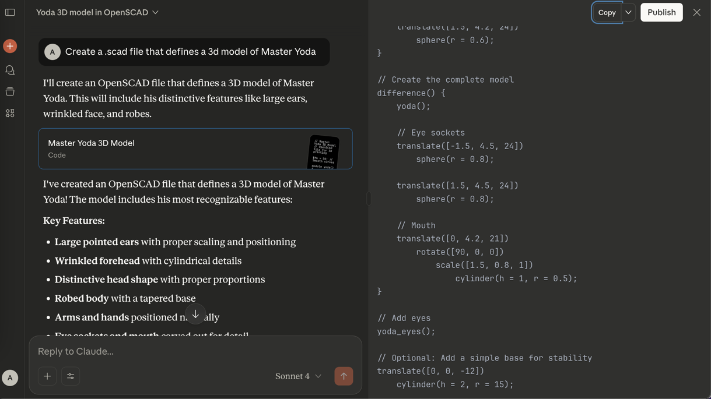Screen dimensions: 711x399
Task: Open the chat title dropdown menu
Action: pyautogui.click(x=155, y=12)
